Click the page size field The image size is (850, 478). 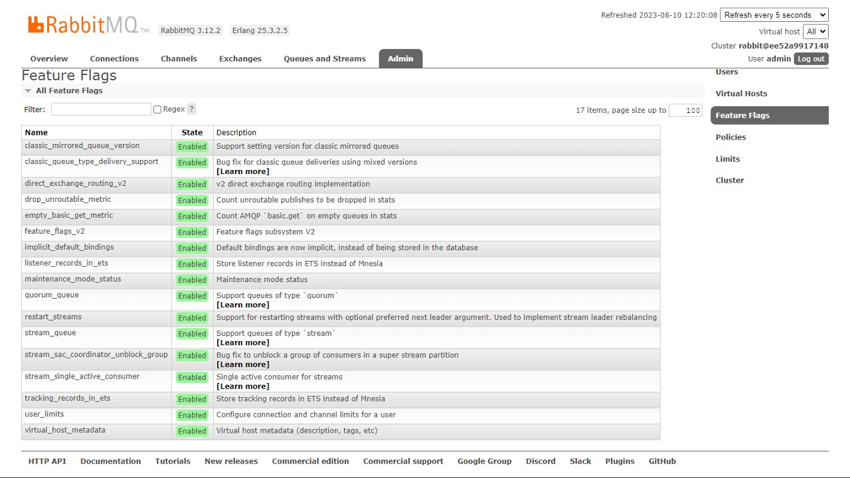click(x=685, y=110)
